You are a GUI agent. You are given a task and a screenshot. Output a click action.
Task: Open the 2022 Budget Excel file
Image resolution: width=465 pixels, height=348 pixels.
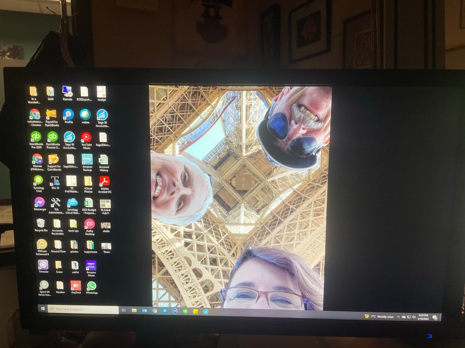tap(89, 203)
